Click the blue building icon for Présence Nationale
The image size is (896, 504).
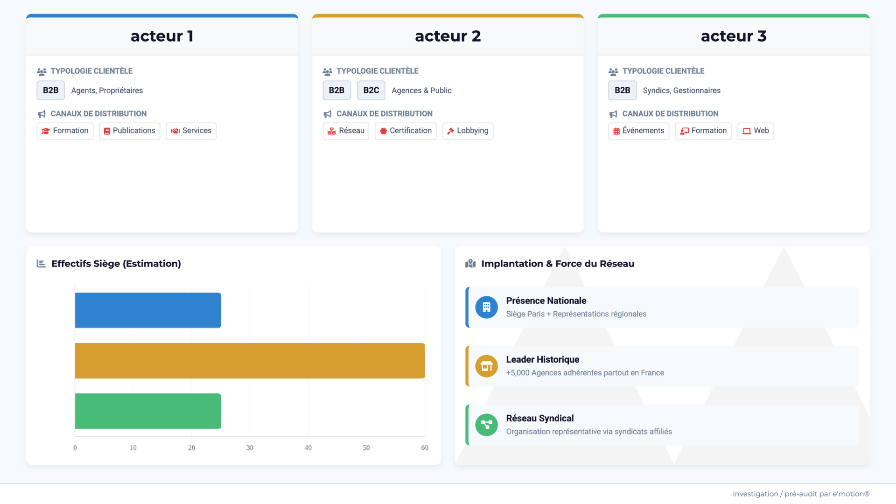tap(486, 307)
